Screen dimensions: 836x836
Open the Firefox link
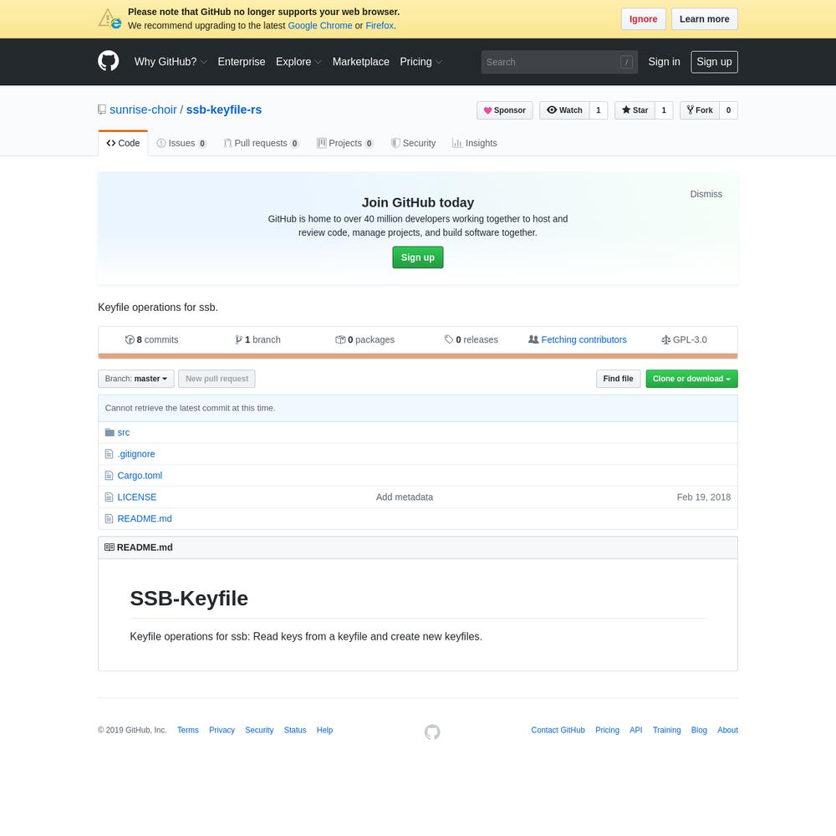coord(380,26)
